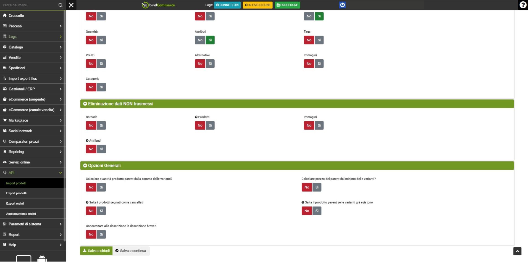Click Salva e chiudi button
528x262 pixels.
tap(96, 251)
